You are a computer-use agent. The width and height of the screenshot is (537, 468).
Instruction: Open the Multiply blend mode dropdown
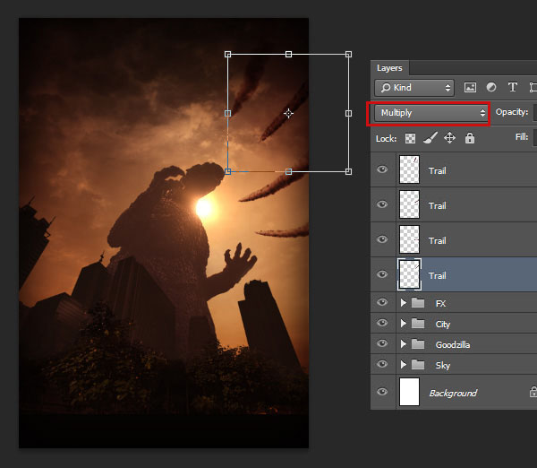coord(430,113)
